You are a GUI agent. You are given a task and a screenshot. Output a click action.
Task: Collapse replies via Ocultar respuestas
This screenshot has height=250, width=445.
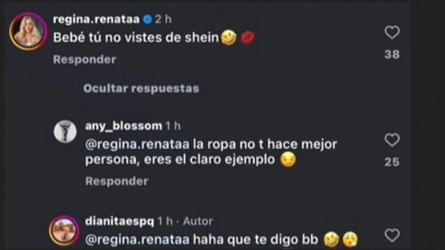click(x=141, y=88)
